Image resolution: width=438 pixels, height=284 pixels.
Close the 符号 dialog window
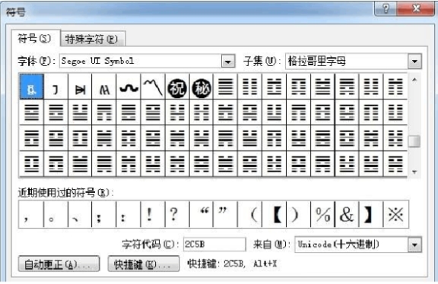(416, 9)
